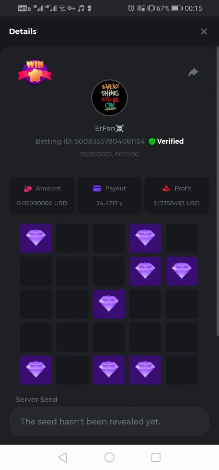This screenshot has height=470, width=219.
Task: Tap the WIN star badge
Action: (35, 72)
